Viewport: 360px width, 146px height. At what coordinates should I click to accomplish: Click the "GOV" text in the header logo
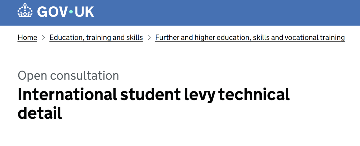52,12
